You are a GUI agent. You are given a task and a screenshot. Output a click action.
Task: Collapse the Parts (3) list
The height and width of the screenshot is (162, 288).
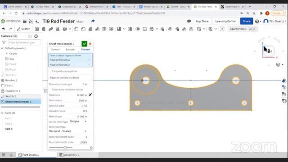tap(2, 113)
